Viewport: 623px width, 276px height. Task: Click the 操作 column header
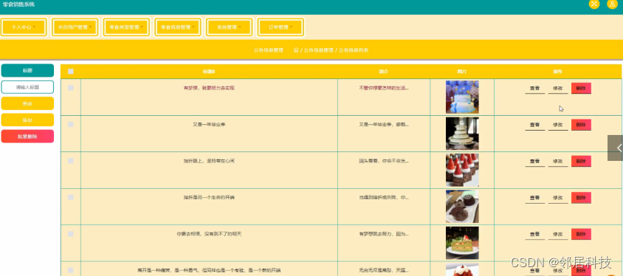(558, 72)
